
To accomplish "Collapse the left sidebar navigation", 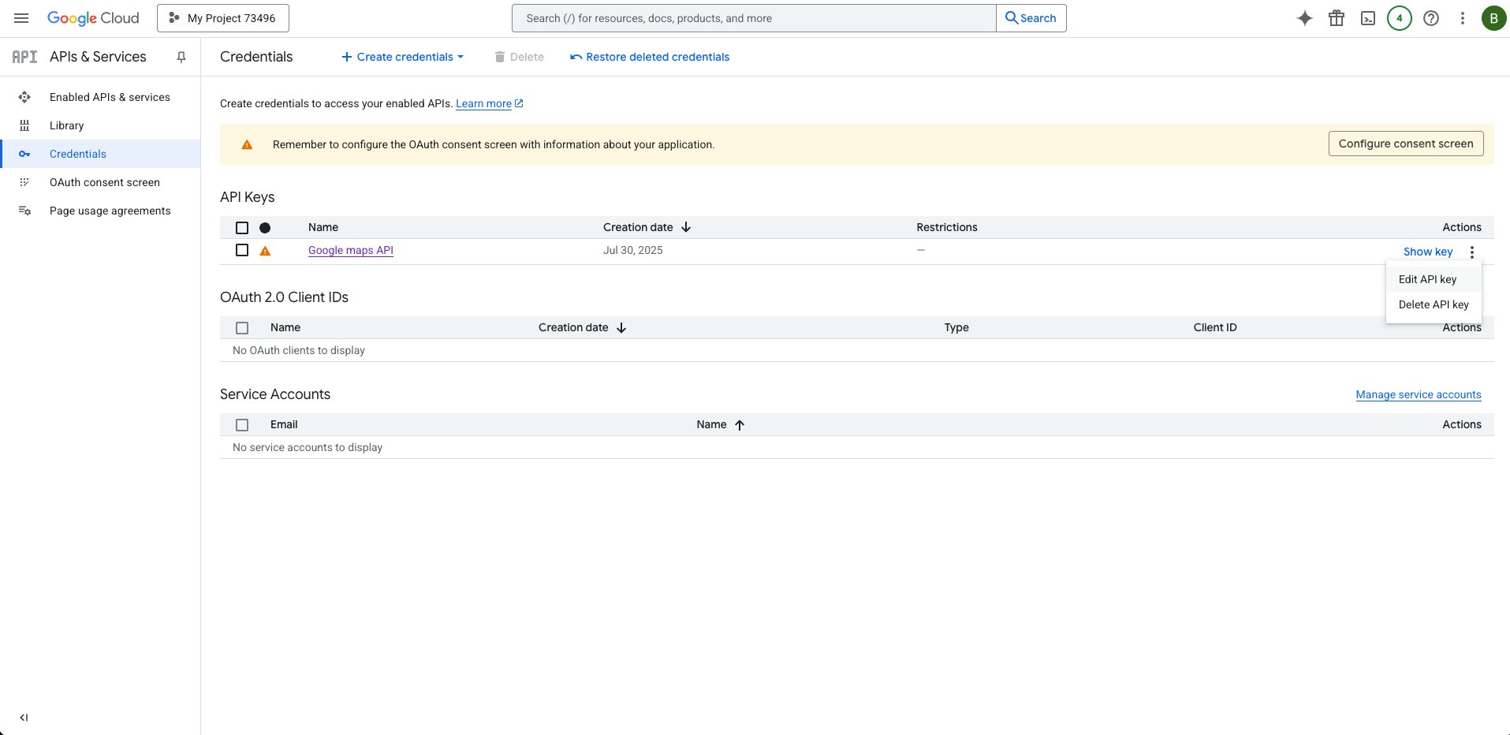I will (x=24, y=718).
